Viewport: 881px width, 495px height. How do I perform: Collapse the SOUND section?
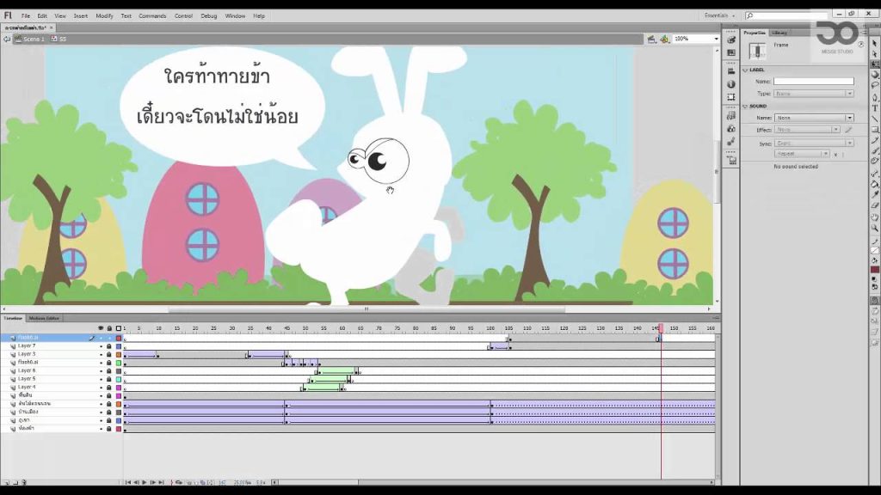coord(746,106)
